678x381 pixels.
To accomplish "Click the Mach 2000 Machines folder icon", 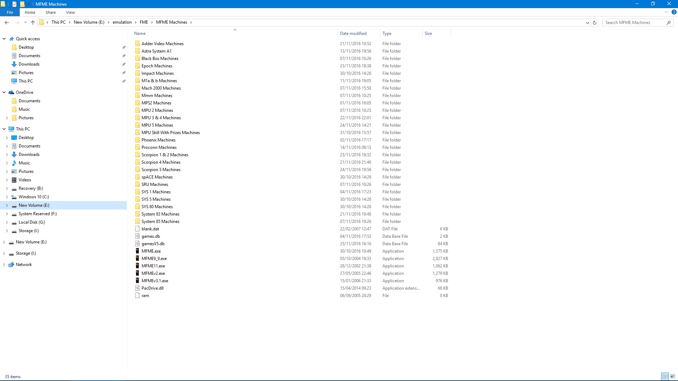I will (x=137, y=88).
